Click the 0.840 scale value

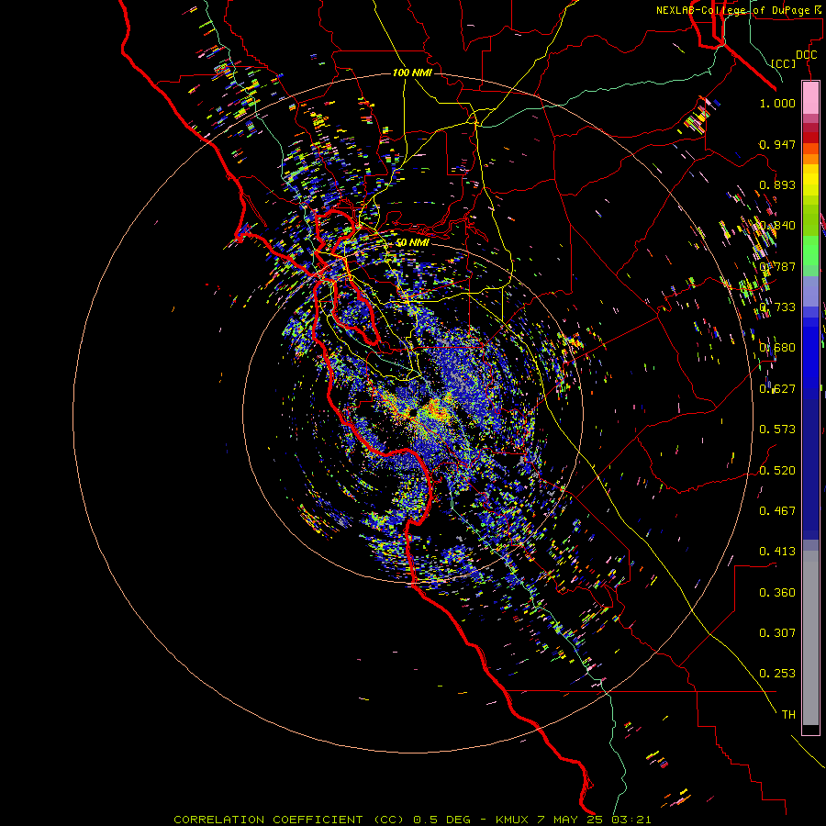(777, 226)
